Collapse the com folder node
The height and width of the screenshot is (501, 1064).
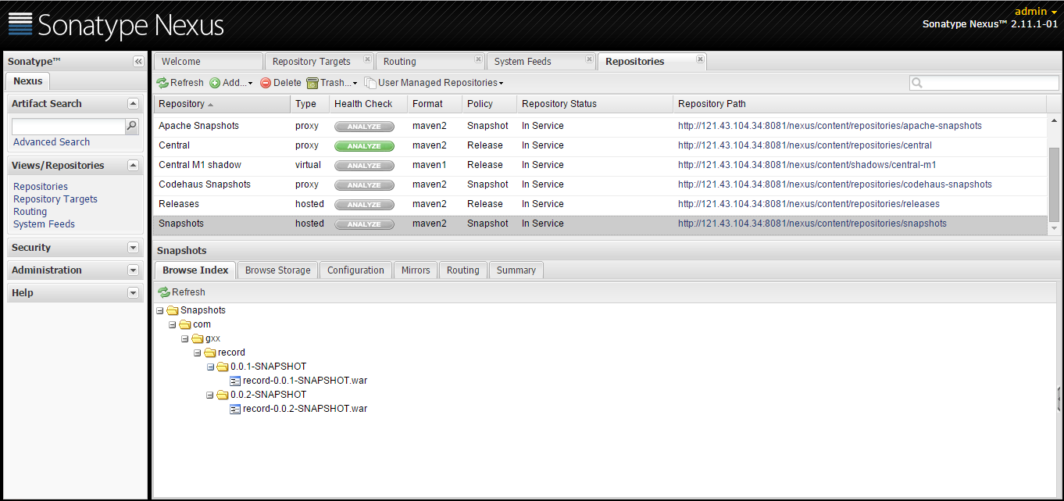(x=173, y=324)
